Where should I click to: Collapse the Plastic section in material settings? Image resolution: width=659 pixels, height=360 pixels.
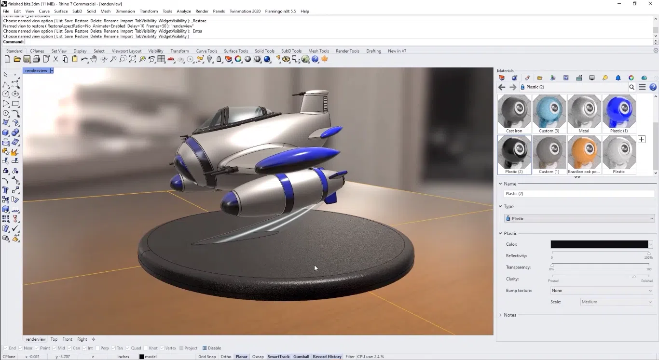pos(500,233)
